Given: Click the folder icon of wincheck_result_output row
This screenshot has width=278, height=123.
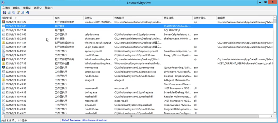Looking at the screenshot, I should (3, 43).
